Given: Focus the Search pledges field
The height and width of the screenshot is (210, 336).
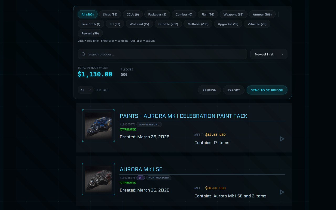Looking at the screenshot, I should (x=165, y=54).
